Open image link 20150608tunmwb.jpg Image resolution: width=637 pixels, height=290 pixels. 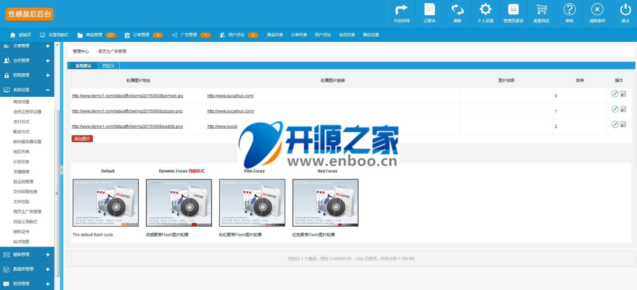coord(127,96)
